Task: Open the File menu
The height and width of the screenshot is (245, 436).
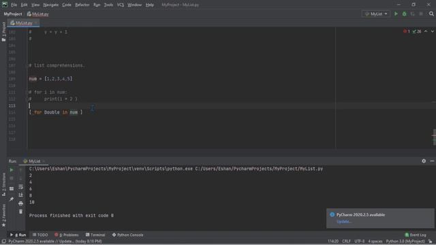Action: 14,5
